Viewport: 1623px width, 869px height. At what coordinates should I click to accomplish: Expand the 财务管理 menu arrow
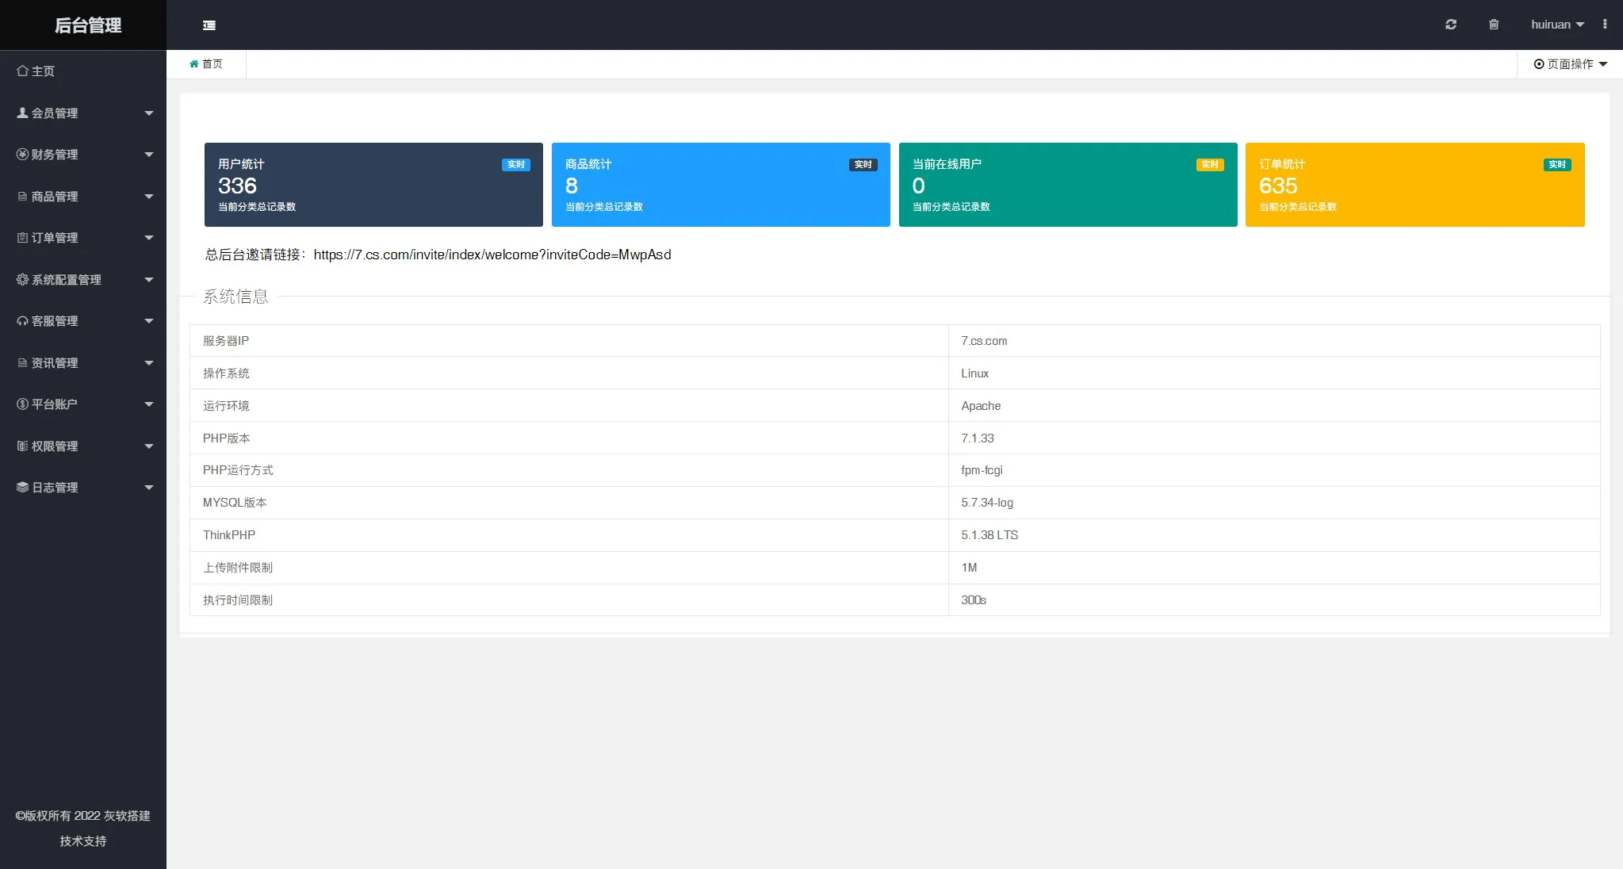tap(148, 155)
